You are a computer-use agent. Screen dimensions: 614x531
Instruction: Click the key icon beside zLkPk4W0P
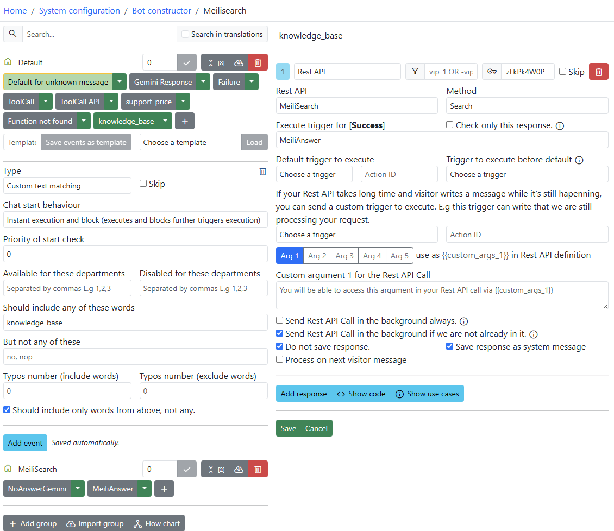(x=492, y=72)
